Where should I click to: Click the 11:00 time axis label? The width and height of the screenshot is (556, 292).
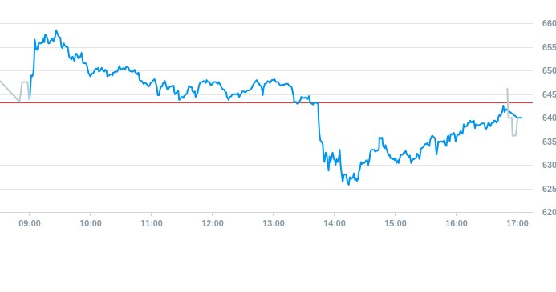[152, 224]
